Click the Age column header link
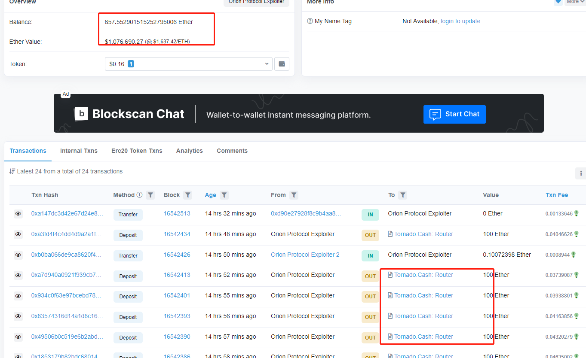Screen dimensions: 586x358 [210, 195]
